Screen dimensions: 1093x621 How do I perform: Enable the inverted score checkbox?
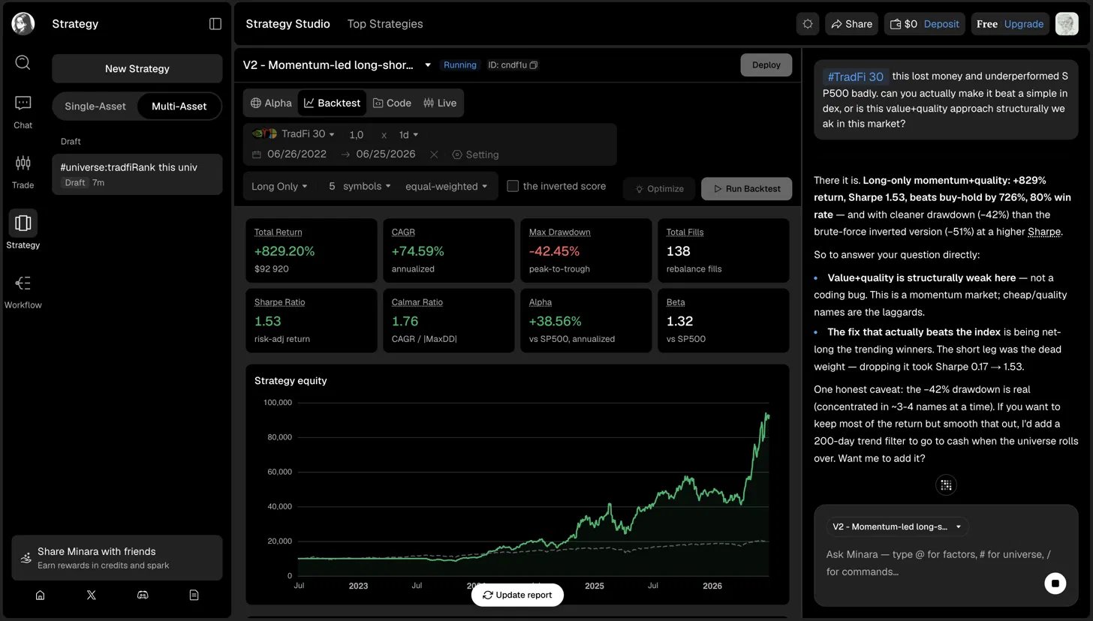[x=513, y=186]
